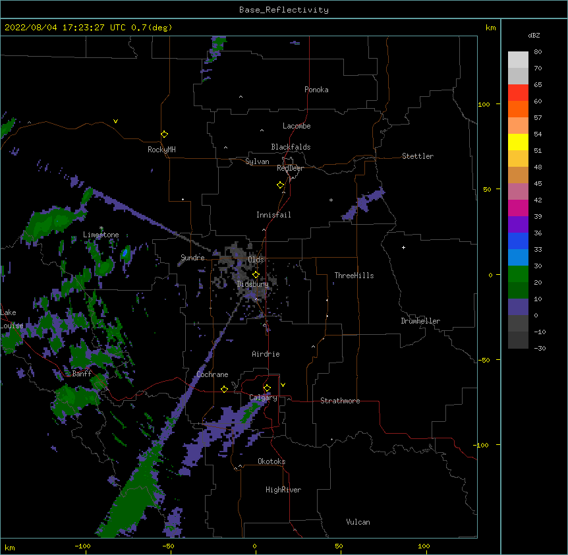
Task: Click the km unit label at bottom left
Action: point(10,548)
